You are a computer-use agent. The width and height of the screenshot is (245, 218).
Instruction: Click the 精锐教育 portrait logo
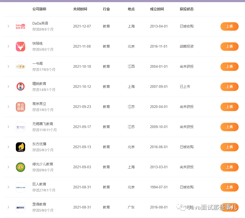[20, 87]
